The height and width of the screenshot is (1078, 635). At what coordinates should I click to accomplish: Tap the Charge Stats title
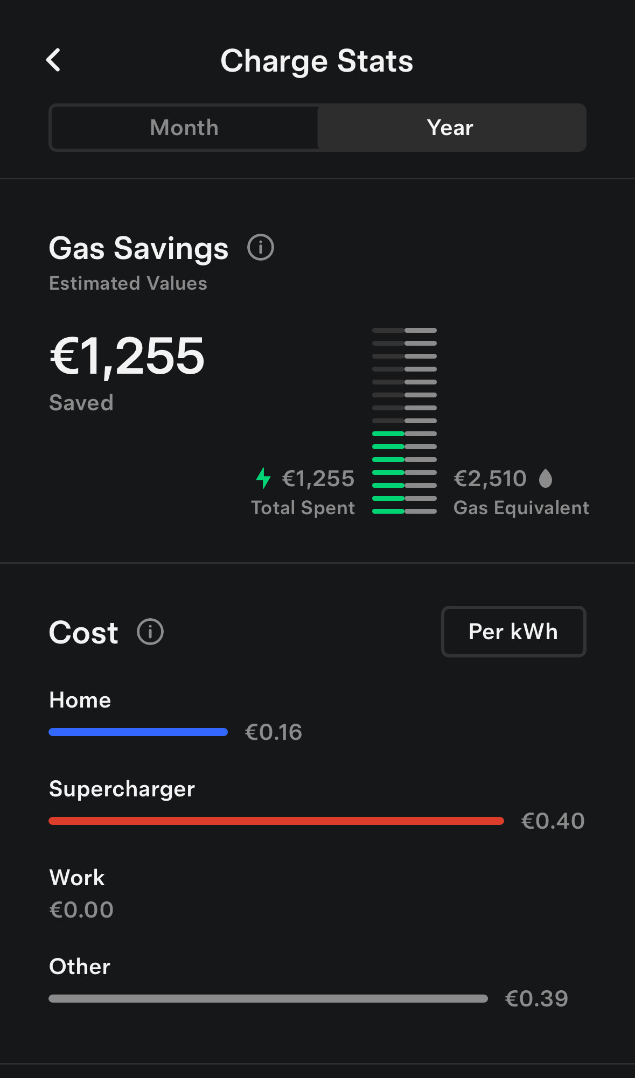tap(317, 61)
